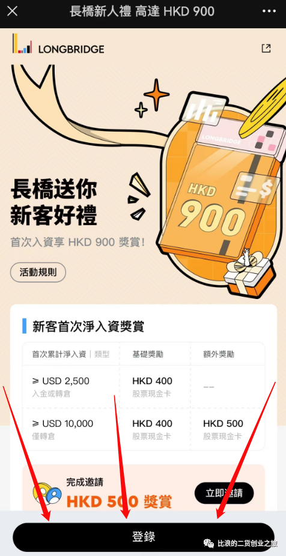Tap the HKD 500 獎賞 invite banner text
Screen dimensions: 286x556
[x=119, y=501]
